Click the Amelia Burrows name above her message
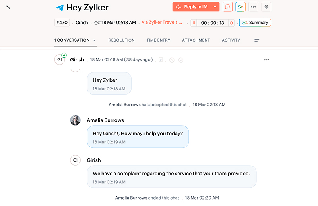This screenshot has height=206, width=318. (105, 120)
